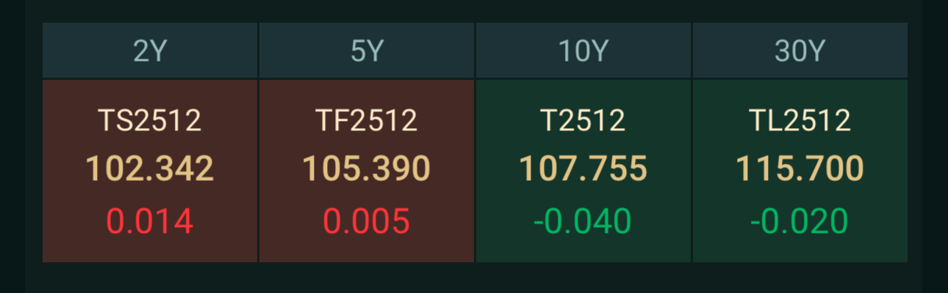Click the TS2512 contract name label

tap(150, 121)
